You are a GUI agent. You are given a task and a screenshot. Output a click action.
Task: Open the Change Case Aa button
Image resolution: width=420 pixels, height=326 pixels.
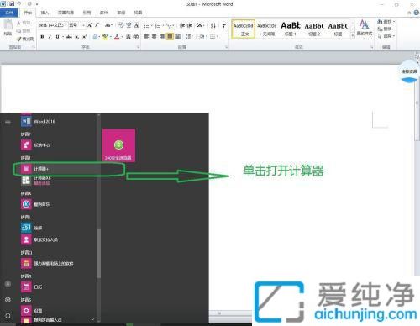tap(108, 25)
